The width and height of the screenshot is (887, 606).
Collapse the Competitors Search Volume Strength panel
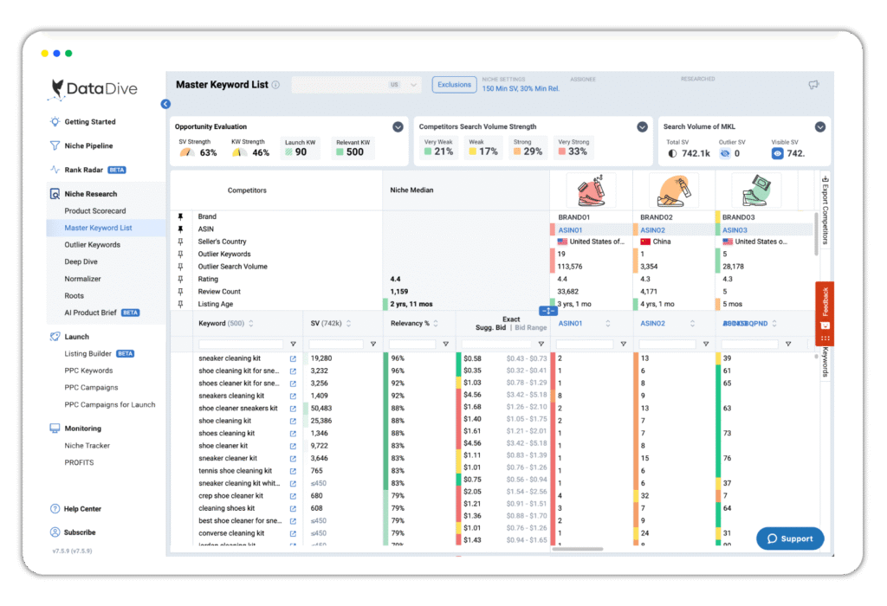[x=642, y=126]
